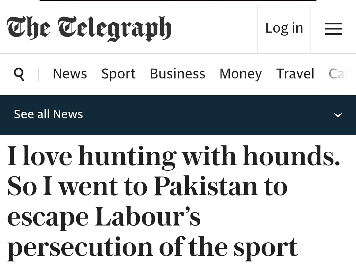Open the hamburger menu icon
Viewport: 356px width, 271px height.
[x=333, y=29]
